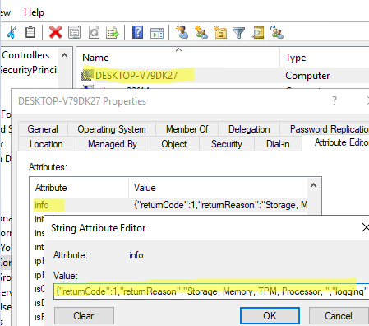Select the DESKTOP-V79DK27 computer entry
The height and width of the screenshot is (326, 369).
click(x=136, y=75)
